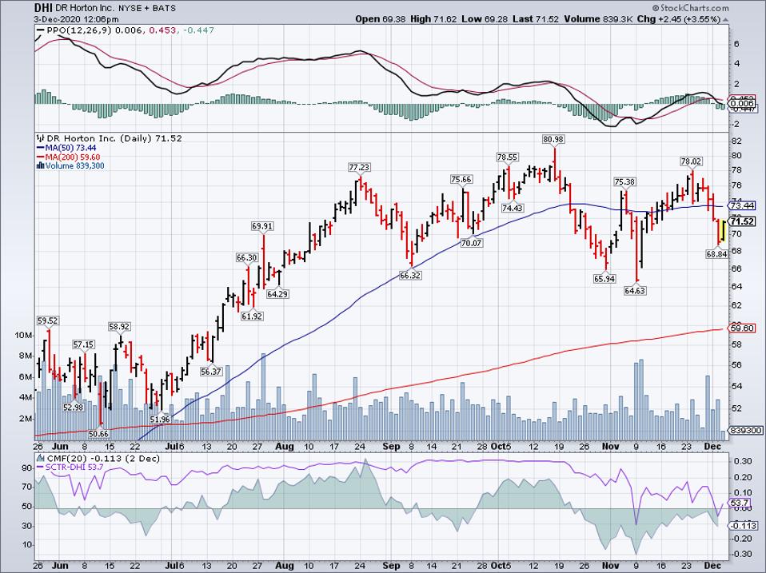Screen dimensions: 766x573
Task: Click the 59.60 MA(200) tag on the right axis
Action: 741,328
